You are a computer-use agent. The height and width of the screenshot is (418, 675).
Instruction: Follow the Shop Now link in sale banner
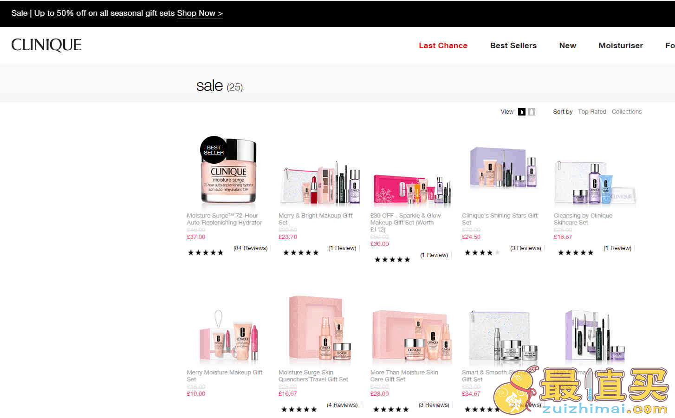[x=200, y=13]
